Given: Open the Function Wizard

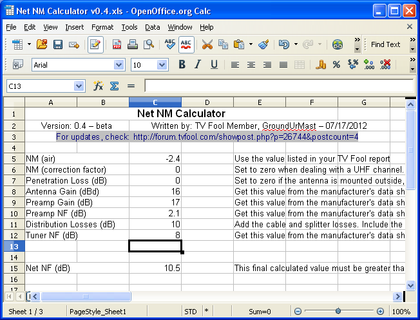Looking at the screenshot, I should pos(99,86).
